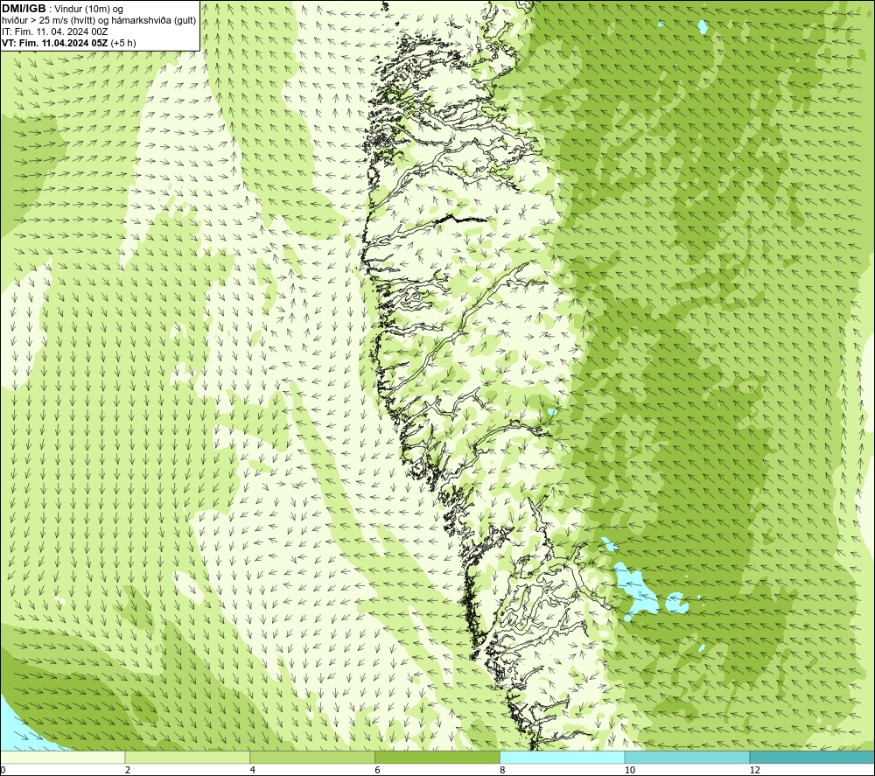This screenshot has width=875, height=776.
Task: Click the scale label '4' under the legend
Action: pos(253,771)
